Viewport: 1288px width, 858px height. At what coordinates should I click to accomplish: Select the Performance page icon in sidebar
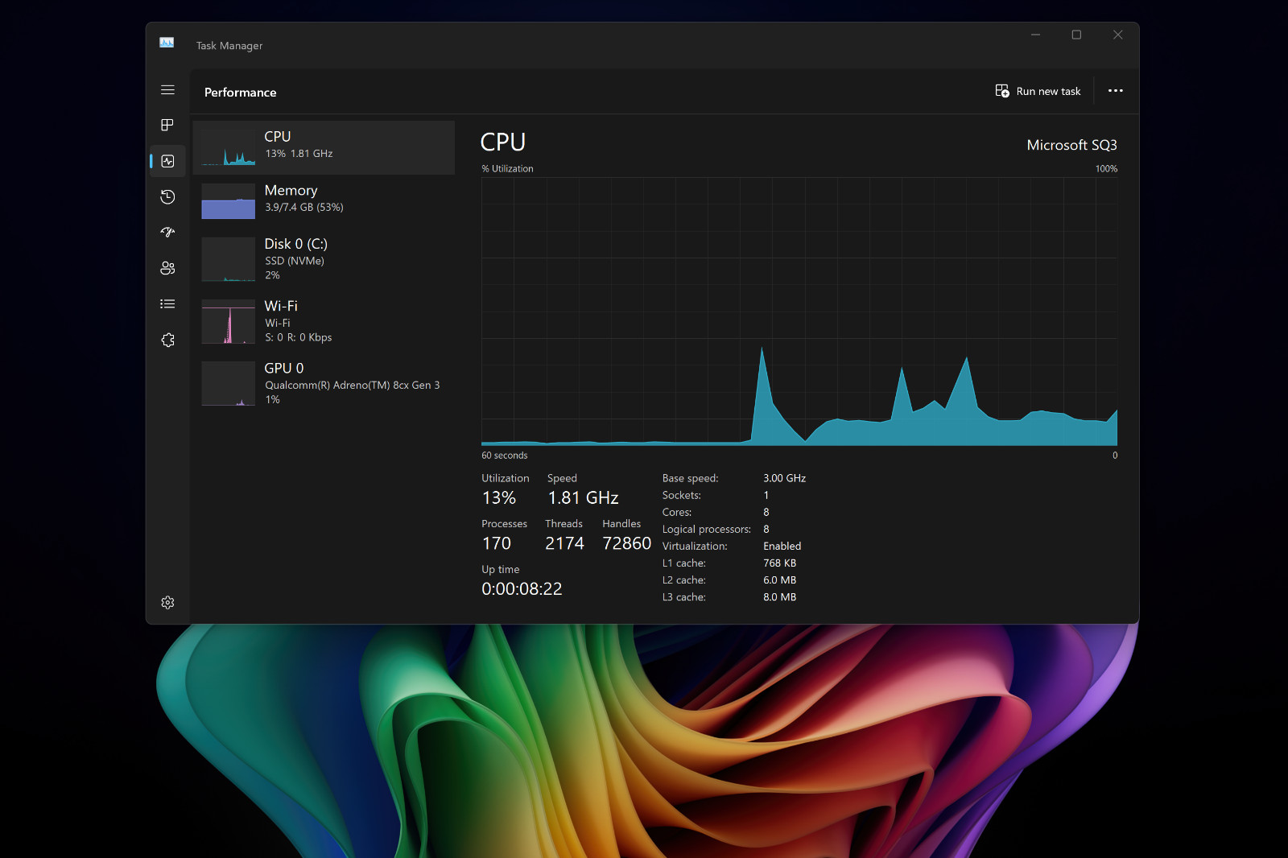click(x=167, y=161)
